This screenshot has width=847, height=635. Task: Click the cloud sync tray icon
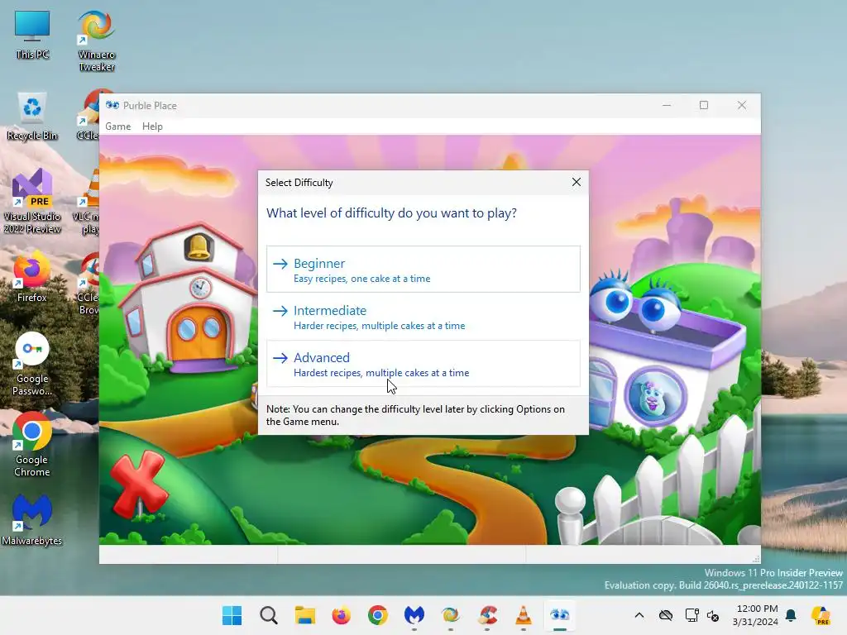[x=666, y=615]
